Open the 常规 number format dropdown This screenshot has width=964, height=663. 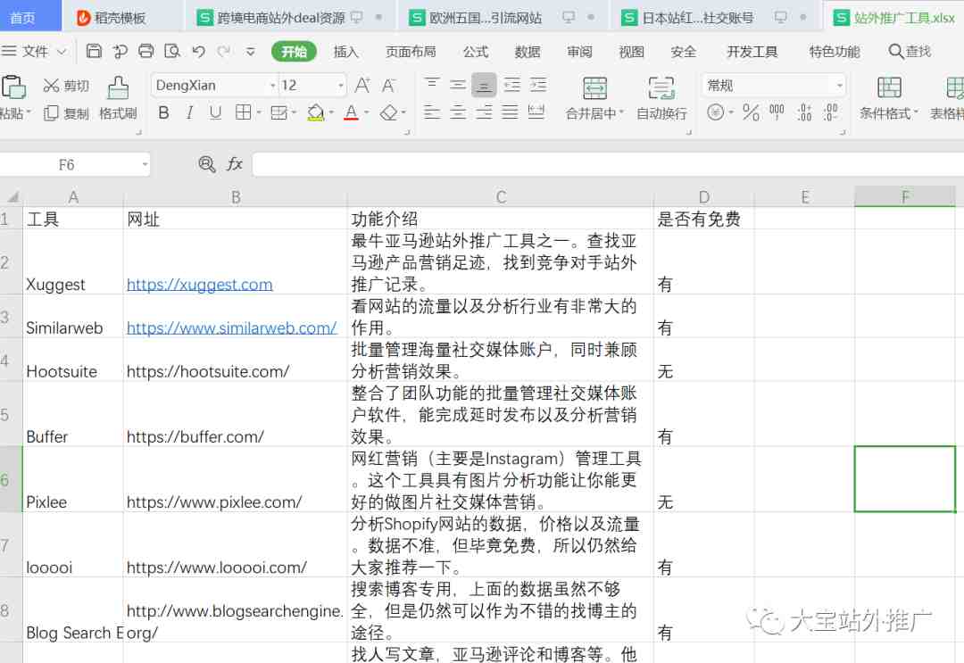pyautogui.click(x=839, y=86)
